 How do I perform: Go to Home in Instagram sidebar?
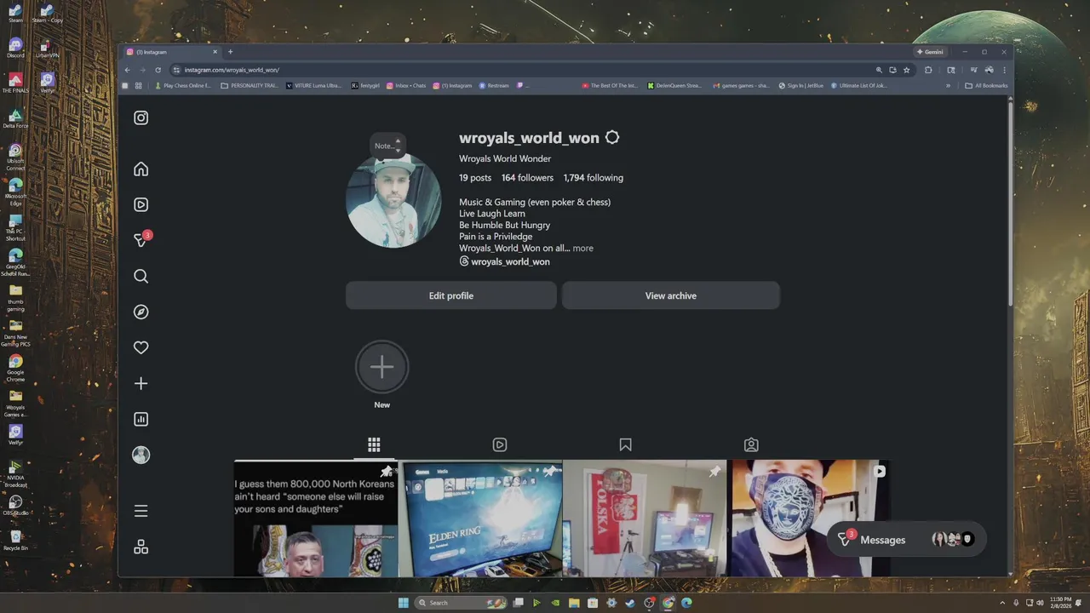point(141,169)
